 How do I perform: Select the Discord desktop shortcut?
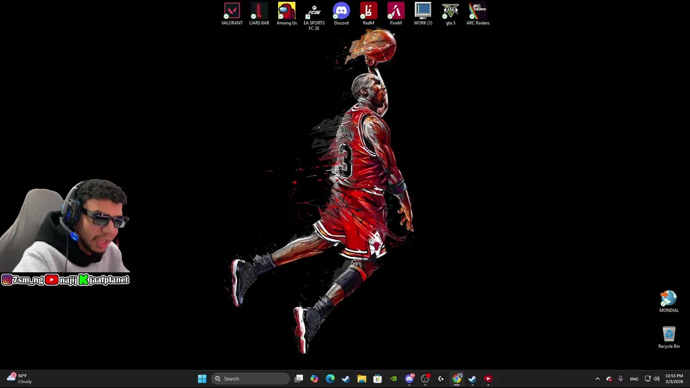[341, 15]
